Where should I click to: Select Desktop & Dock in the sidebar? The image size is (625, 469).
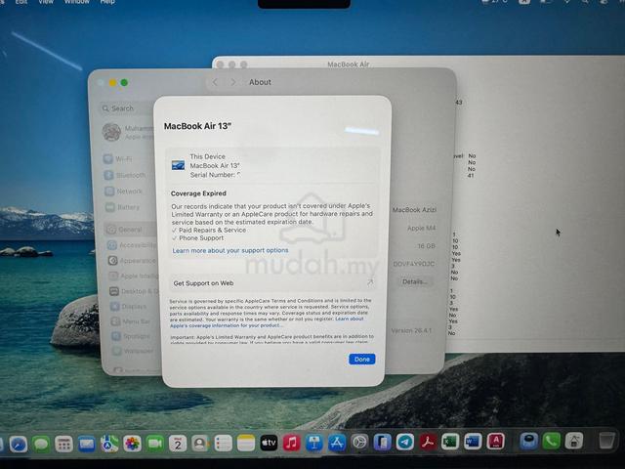point(134,291)
